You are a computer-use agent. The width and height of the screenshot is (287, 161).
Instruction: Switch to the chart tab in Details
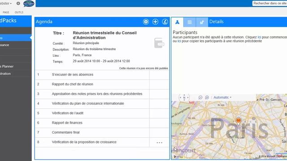coord(202,22)
